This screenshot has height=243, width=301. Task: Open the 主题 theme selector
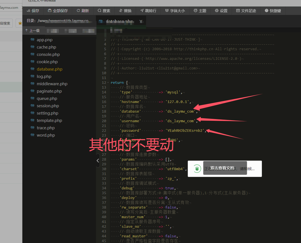[200, 11]
